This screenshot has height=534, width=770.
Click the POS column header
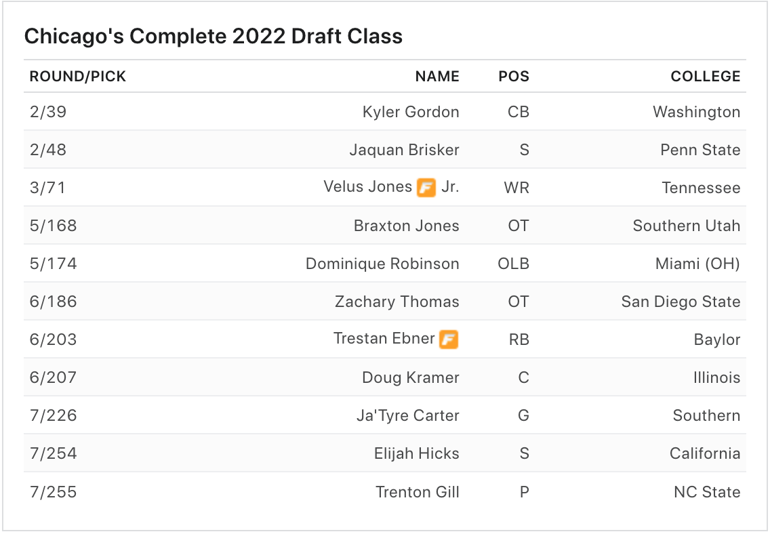coord(514,77)
